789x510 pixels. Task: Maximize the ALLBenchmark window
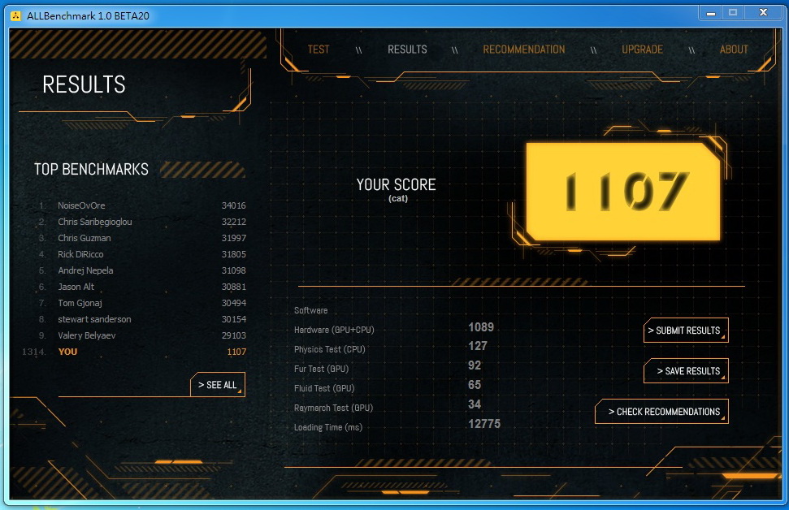(733, 13)
